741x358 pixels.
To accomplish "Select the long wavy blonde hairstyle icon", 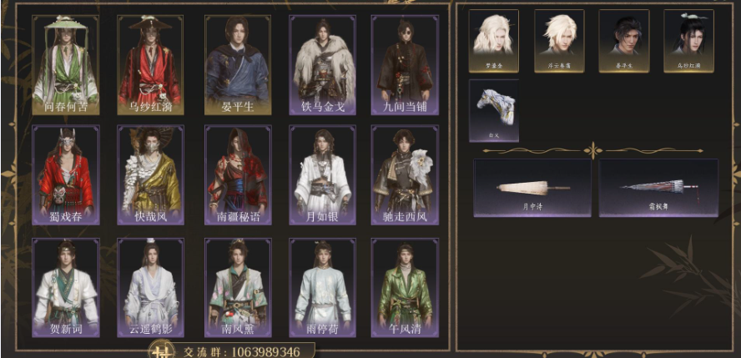I will [493, 41].
